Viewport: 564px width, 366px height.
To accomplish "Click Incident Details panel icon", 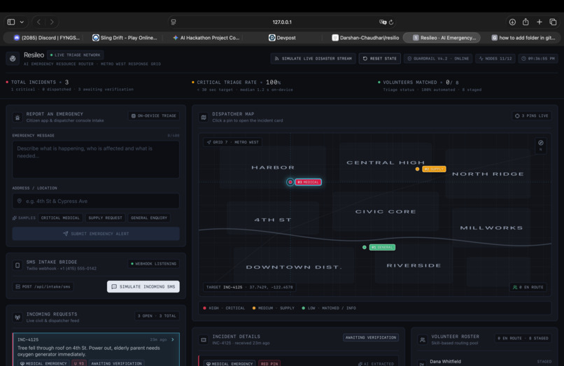I will (x=204, y=339).
